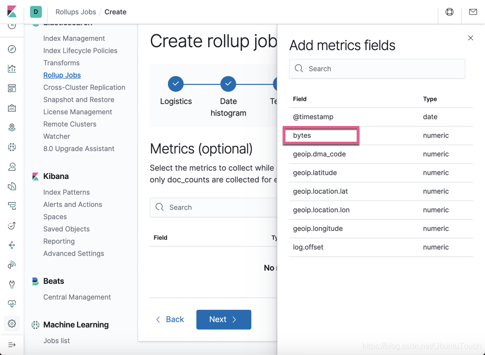485x355 pixels.
Task: Open the help lifebuoy icon
Action: coord(450,12)
